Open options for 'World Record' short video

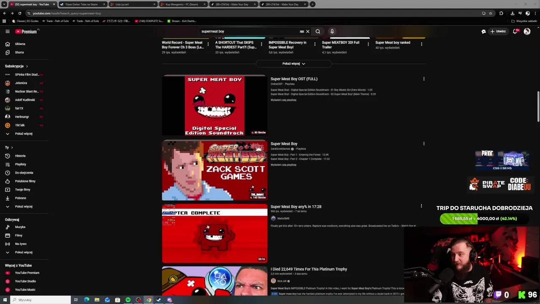[208, 44]
